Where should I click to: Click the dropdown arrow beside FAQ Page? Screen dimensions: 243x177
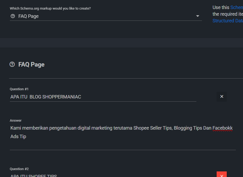[198, 16]
